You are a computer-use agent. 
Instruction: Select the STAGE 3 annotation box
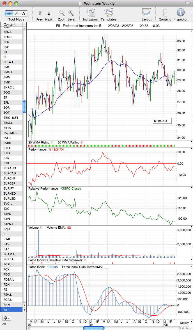(x=162, y=121)
